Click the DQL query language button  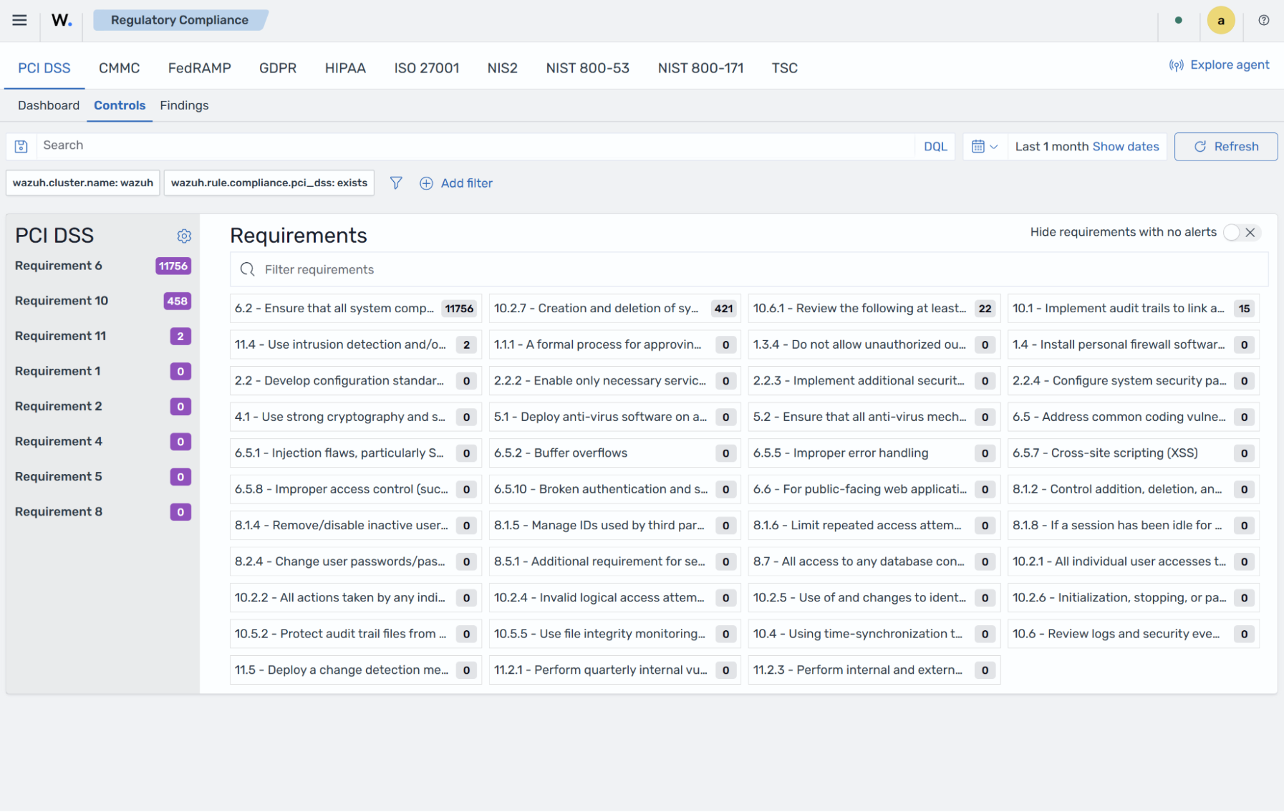(x=935, y=146)
